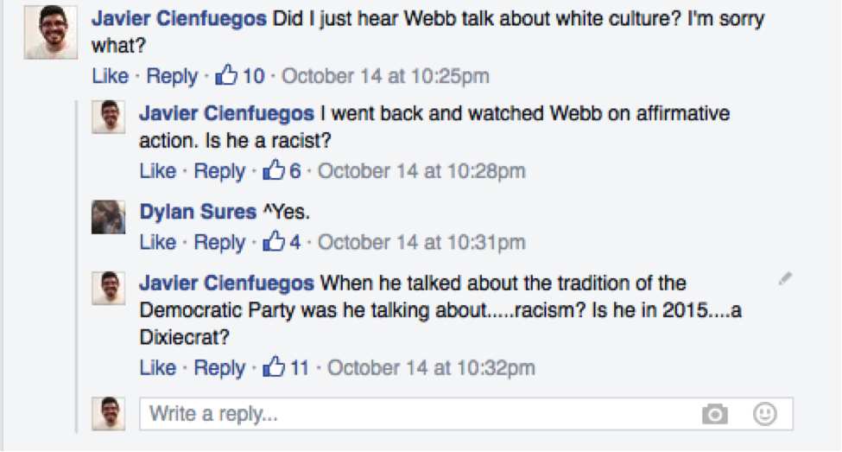Click the pencil edit icon on last reply

pyautogui.click(x=785, y=278)
